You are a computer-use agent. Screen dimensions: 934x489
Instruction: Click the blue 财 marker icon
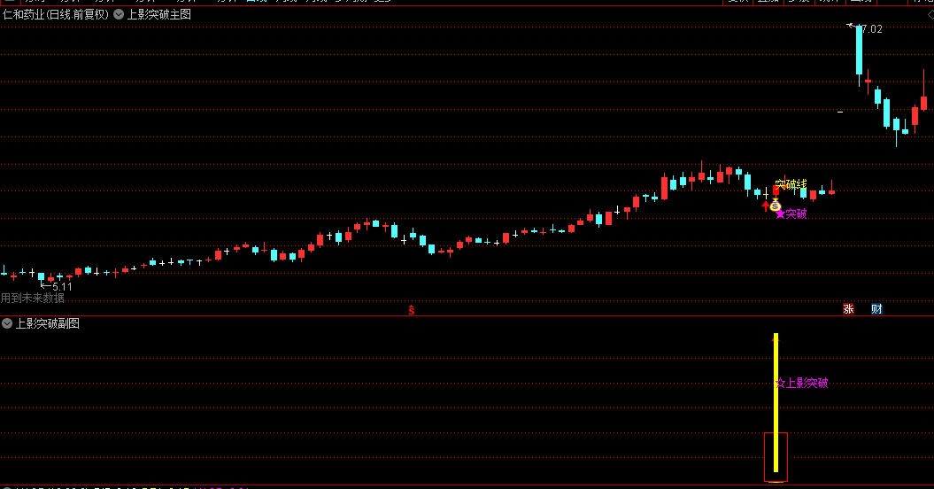click(876, 309)
